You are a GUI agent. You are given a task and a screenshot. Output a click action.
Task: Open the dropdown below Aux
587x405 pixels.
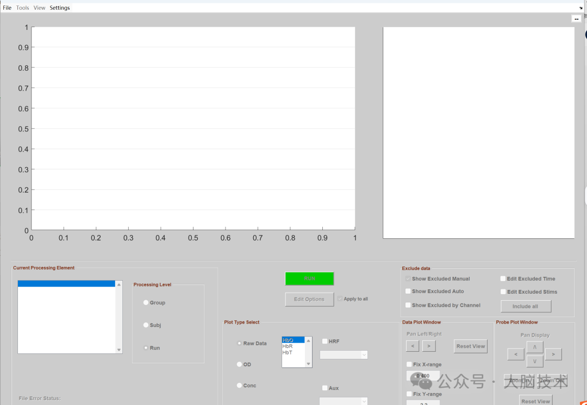tap(344, 401)
